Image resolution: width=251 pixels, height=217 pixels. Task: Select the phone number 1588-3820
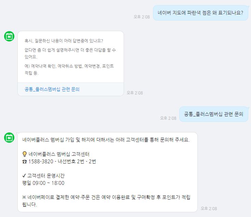pyautogui.click(x=41, y=161)
